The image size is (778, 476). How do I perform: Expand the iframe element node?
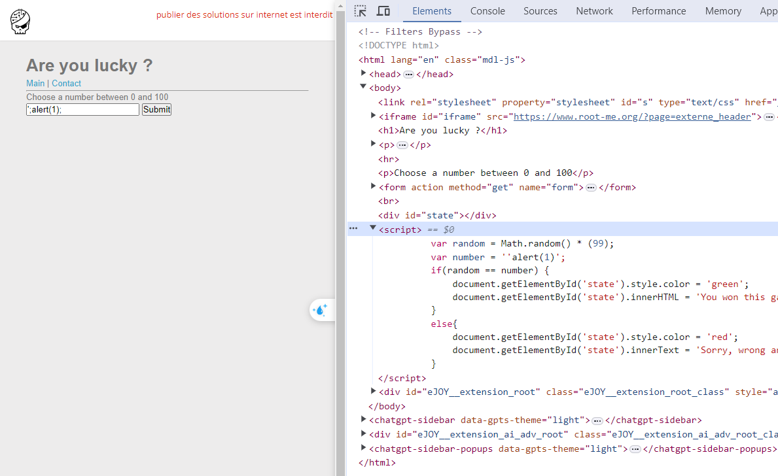pos(373,116)
